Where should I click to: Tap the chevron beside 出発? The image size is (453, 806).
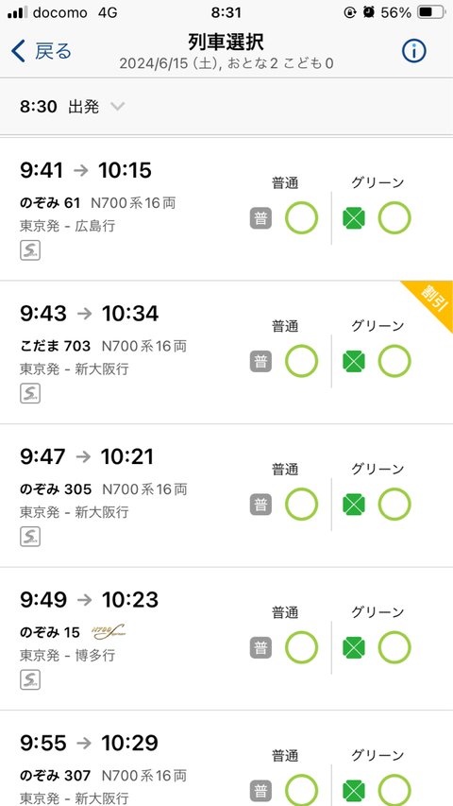[x=118, y=107]
